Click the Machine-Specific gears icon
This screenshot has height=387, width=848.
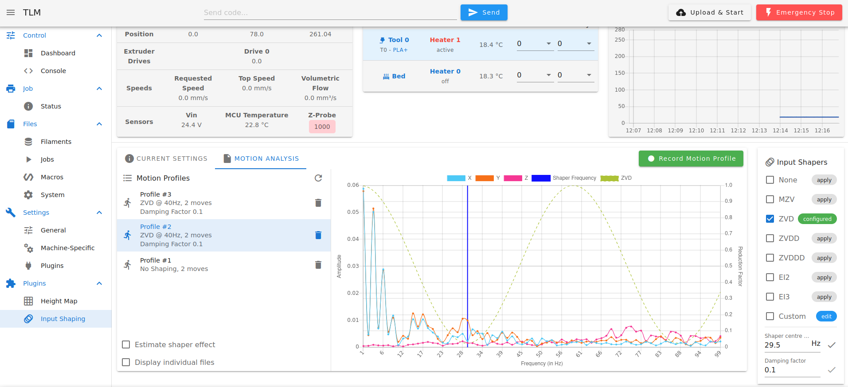pos(28,248)
